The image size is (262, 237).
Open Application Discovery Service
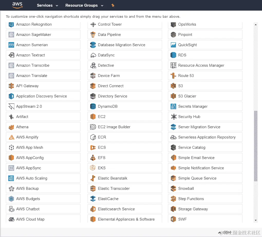pyautogui.click(x=43, y=96)
